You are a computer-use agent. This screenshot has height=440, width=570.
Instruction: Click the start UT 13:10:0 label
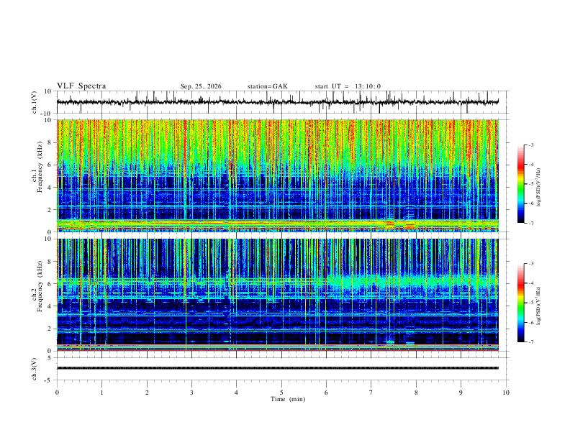[348, 86]
